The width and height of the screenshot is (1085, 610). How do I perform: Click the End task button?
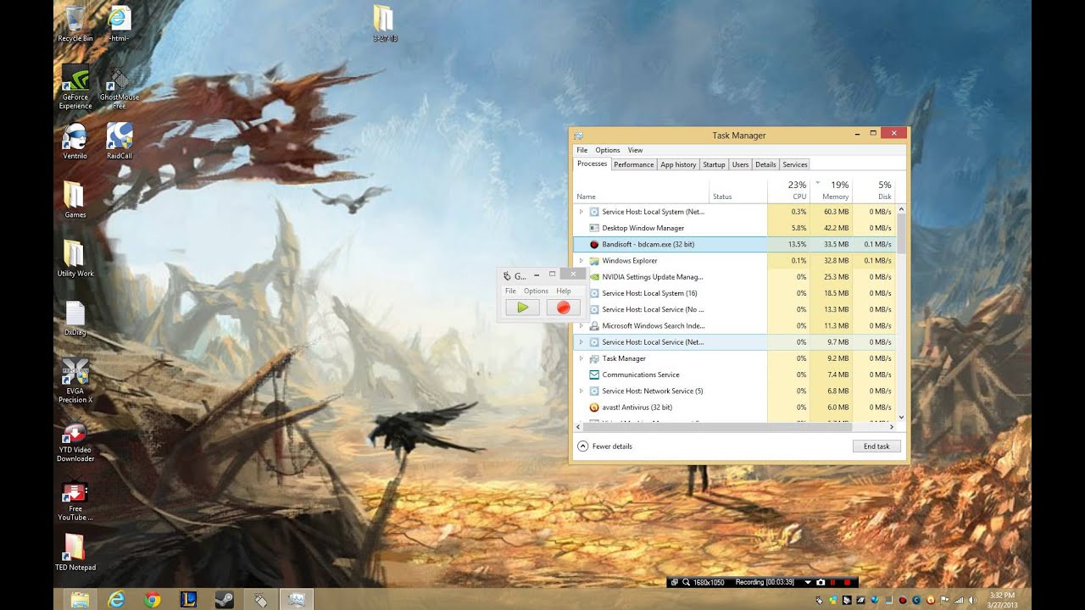[x=876, y=446]
